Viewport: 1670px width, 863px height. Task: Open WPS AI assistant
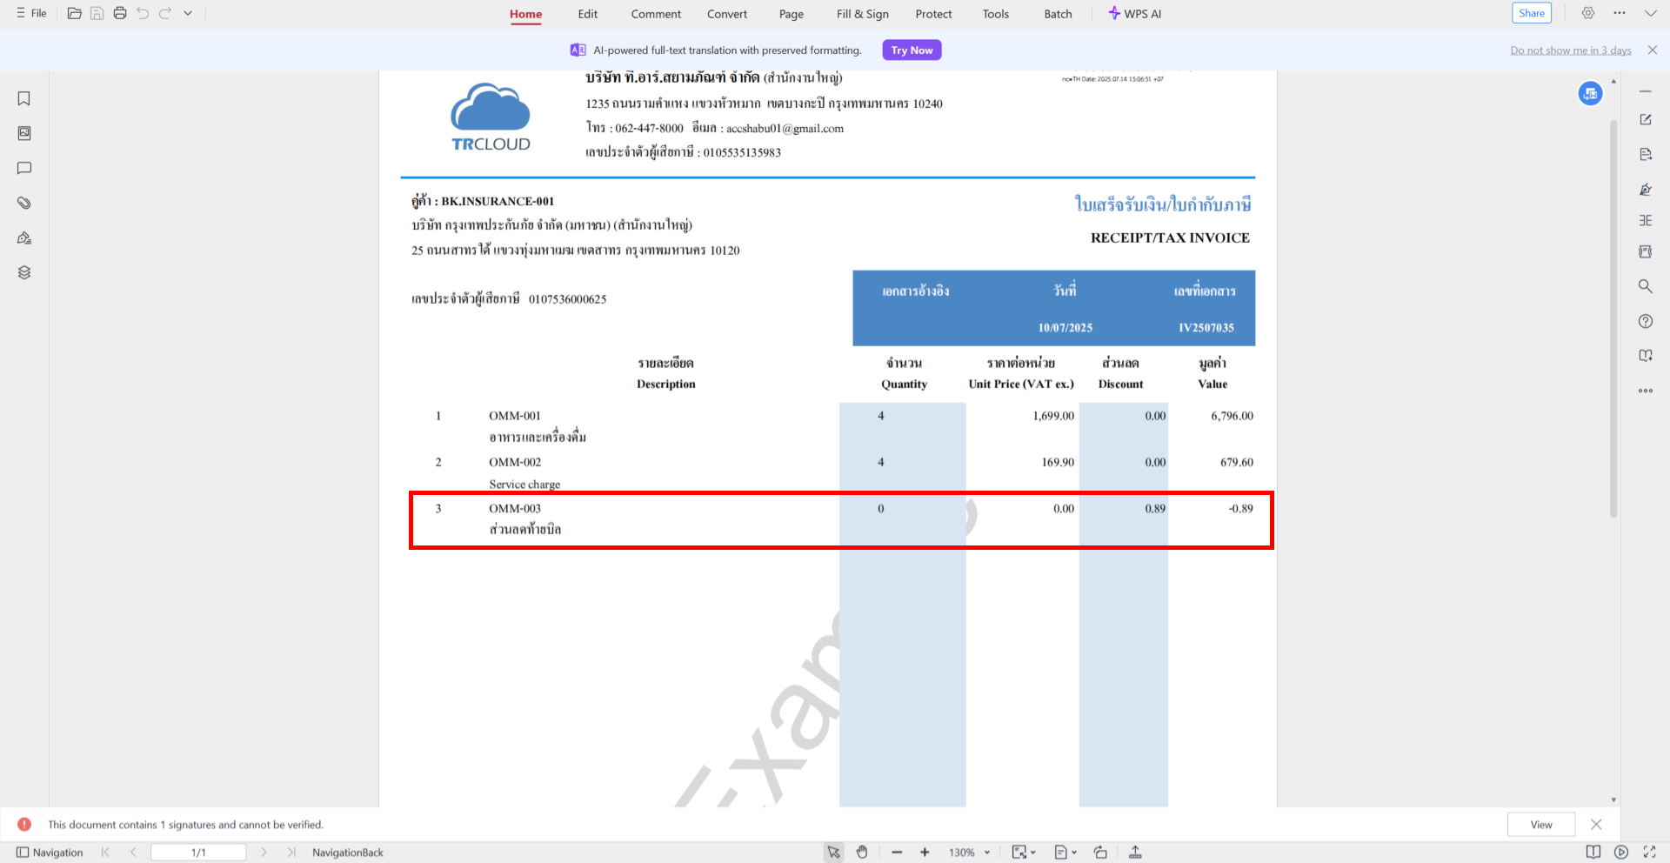click(1135, 14)
